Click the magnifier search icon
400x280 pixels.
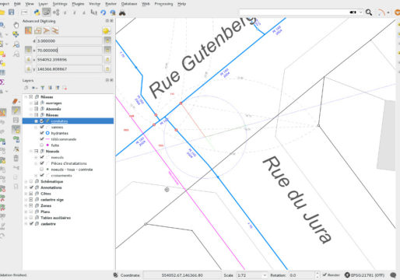(x=369, y=12)
